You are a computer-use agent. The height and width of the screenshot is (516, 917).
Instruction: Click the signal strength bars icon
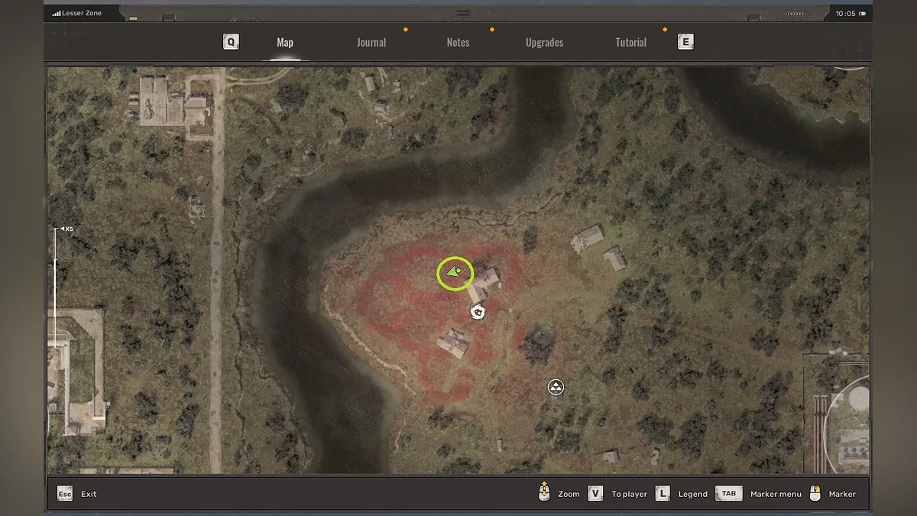point(57,14)
